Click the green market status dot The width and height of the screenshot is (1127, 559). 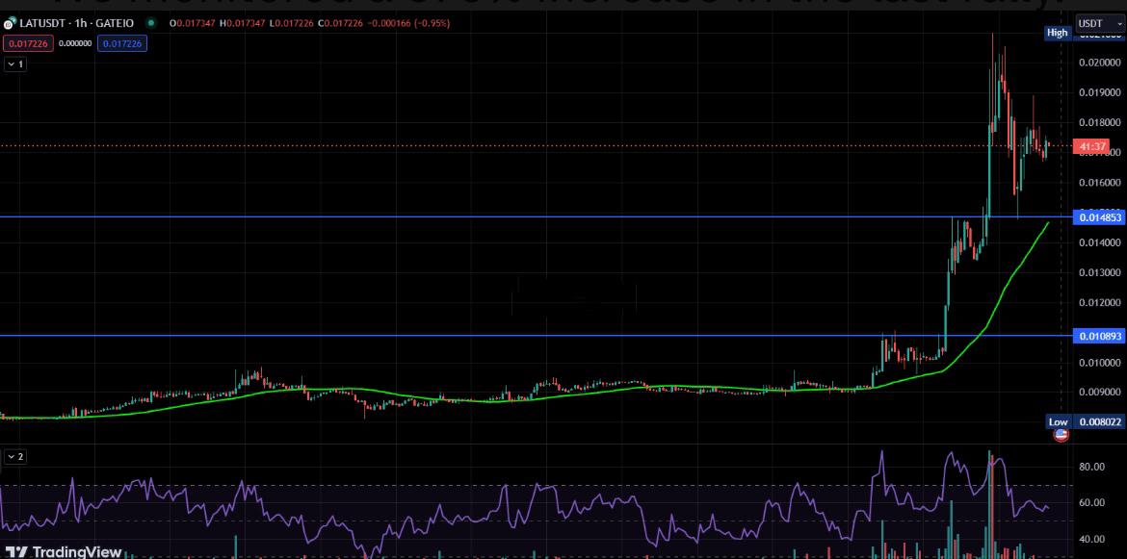[x=151, y=24]
